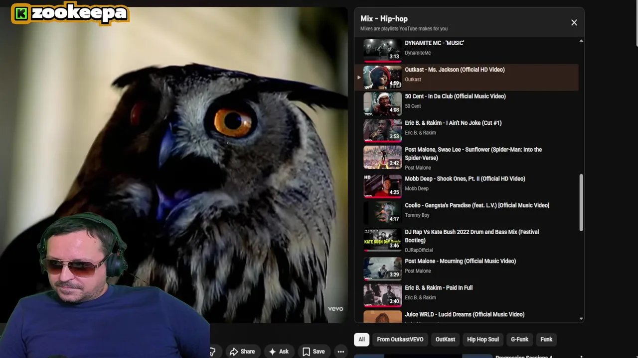Open Post Malone Mourning thumbnail
638x358 pixels.
(382, 268)
